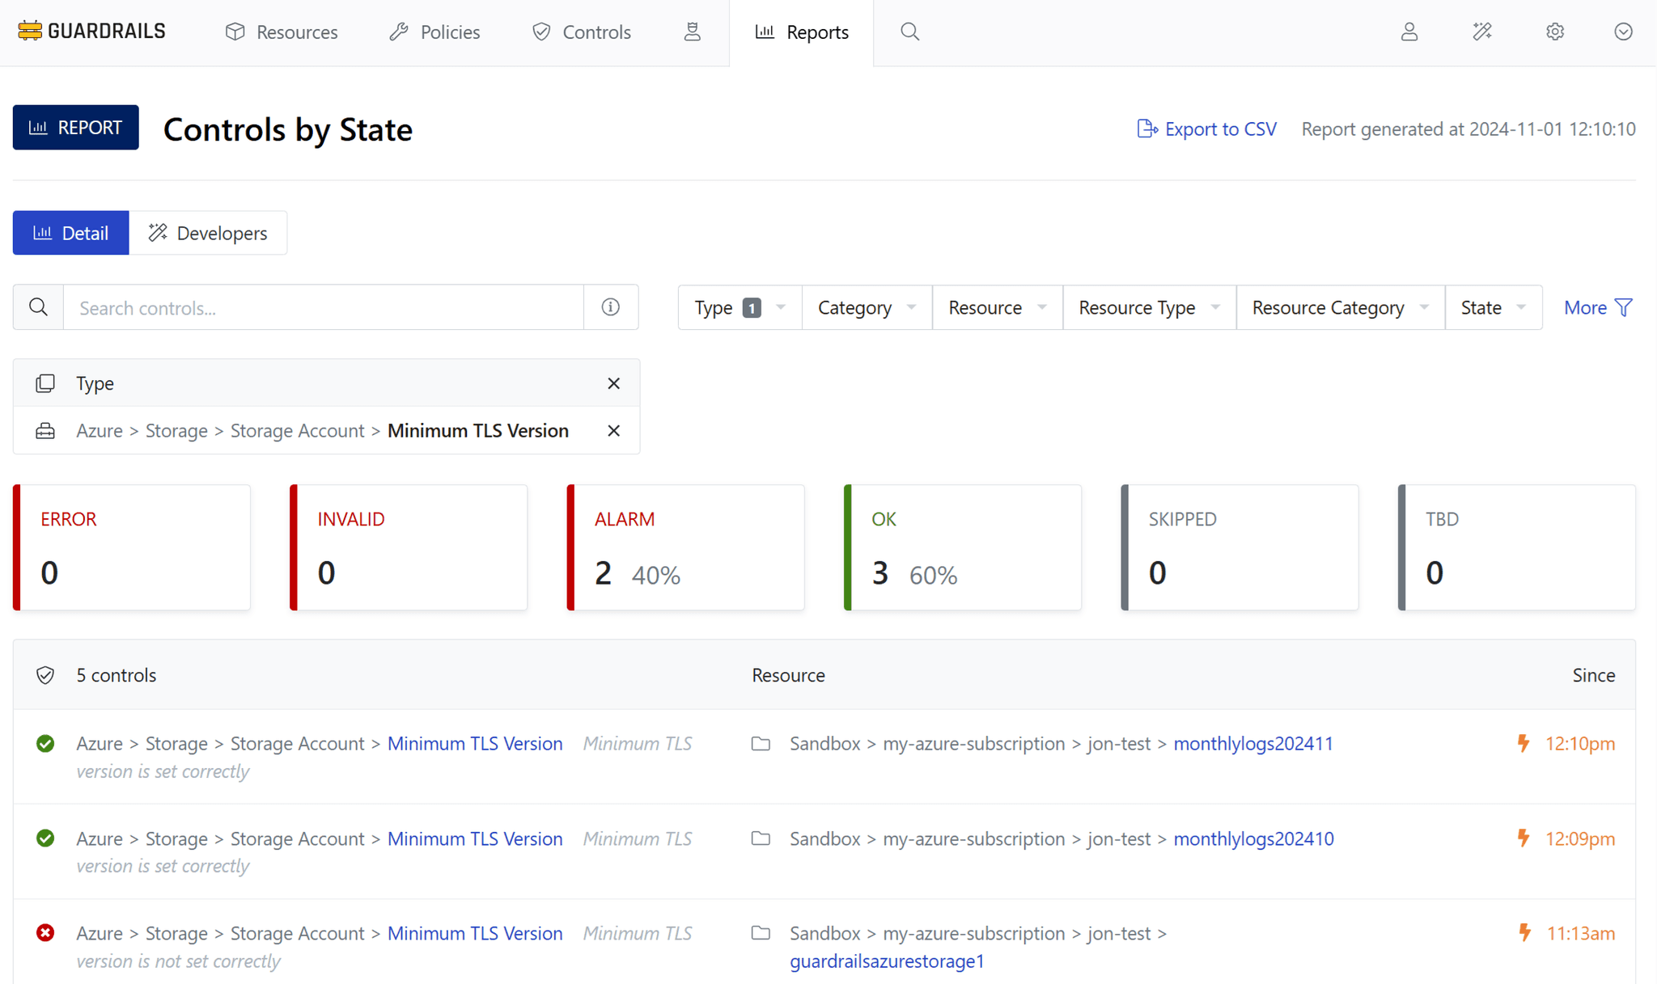Click OK status icon for monthlylogs202411 row

pos(45,744)
